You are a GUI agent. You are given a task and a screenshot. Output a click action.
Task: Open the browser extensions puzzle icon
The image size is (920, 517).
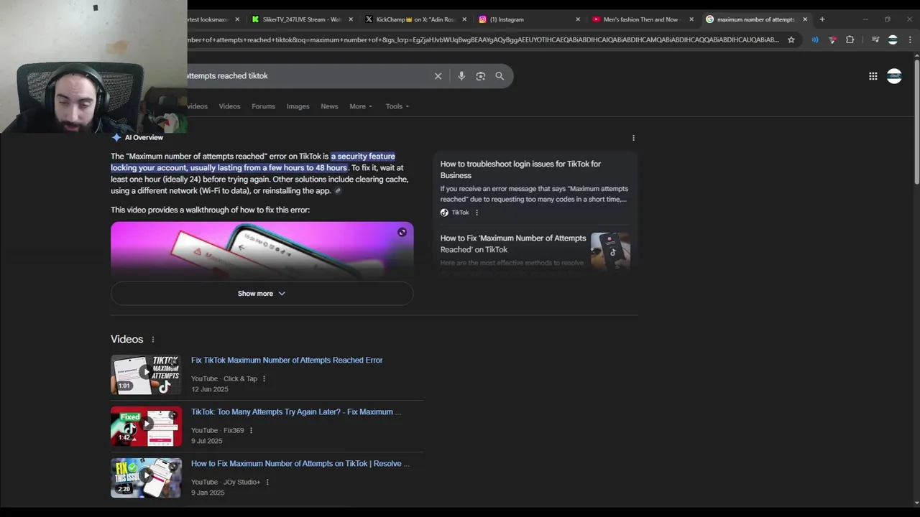click(850, 39)
